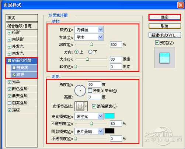Toggle the 斜面和浮雕 checkbox
Viewport: 185px width, 149px height.
[x=10, y=61]
